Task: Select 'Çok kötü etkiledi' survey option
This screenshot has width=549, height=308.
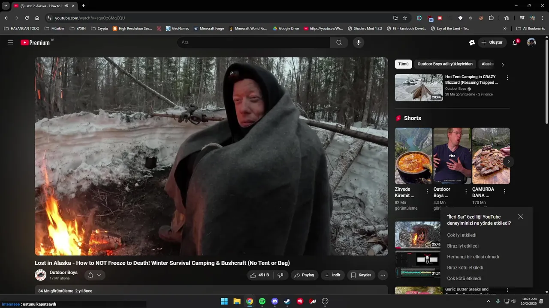Action: (464, 278)
